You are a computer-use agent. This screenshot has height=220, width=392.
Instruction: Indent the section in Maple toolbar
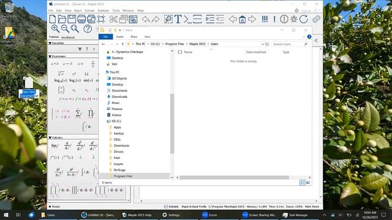210,19
